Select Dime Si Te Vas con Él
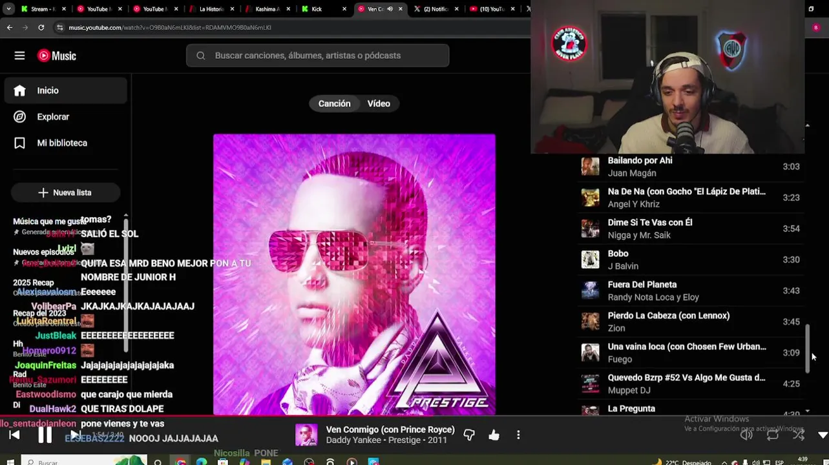829x465 pixels. point(690,229)
